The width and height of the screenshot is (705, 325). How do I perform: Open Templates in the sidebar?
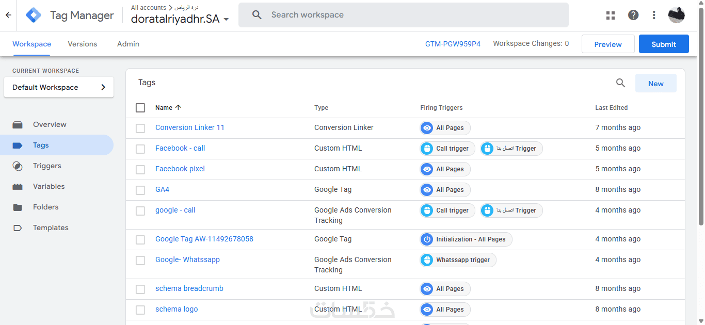pos(51,228)
